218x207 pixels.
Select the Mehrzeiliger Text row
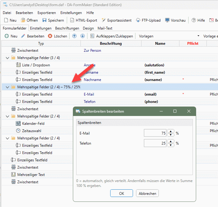pos(37,174)
